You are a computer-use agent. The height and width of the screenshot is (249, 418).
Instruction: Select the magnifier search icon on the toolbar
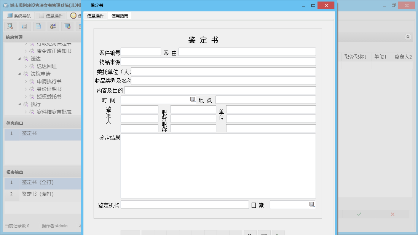click(x=10, y=26)
